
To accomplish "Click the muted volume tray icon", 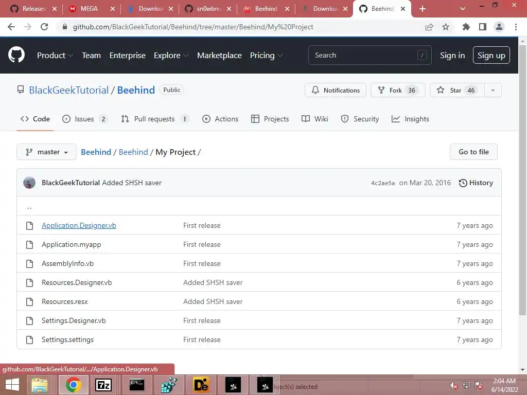I will 453,386.
